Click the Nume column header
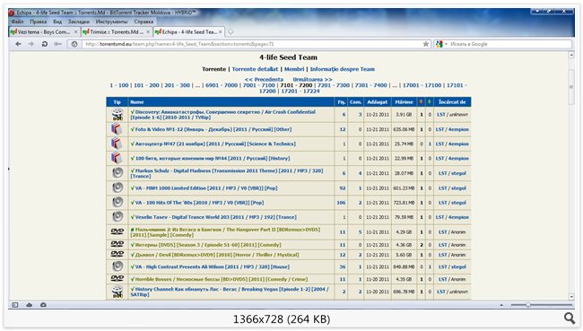583x331 pixels. tap(137, 101)
